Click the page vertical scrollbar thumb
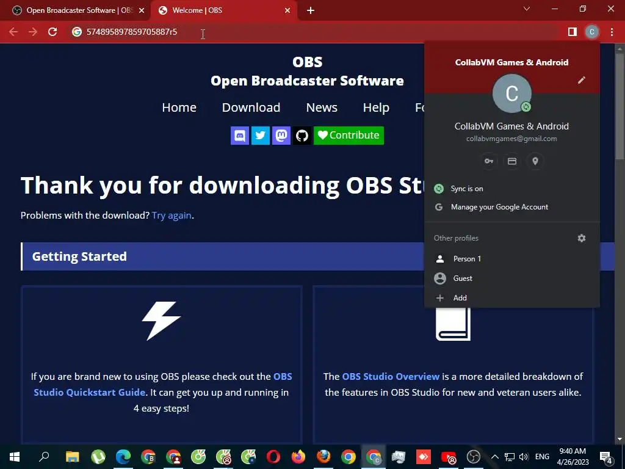The width and height of the screenshot is (625, 469). pos(620,106)
